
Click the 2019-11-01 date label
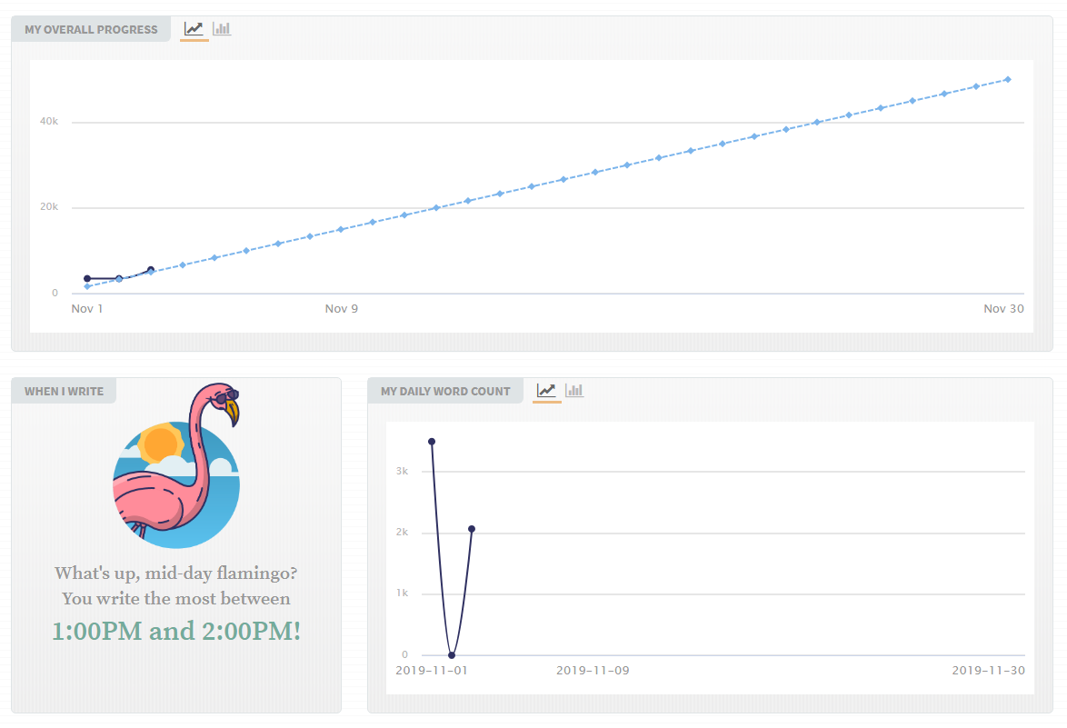pos(432,671)
